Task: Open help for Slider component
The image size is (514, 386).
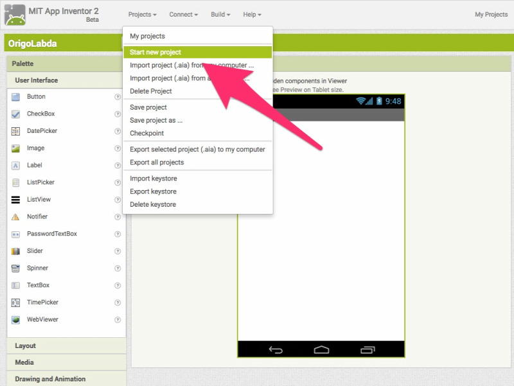Action: point(118,251)
